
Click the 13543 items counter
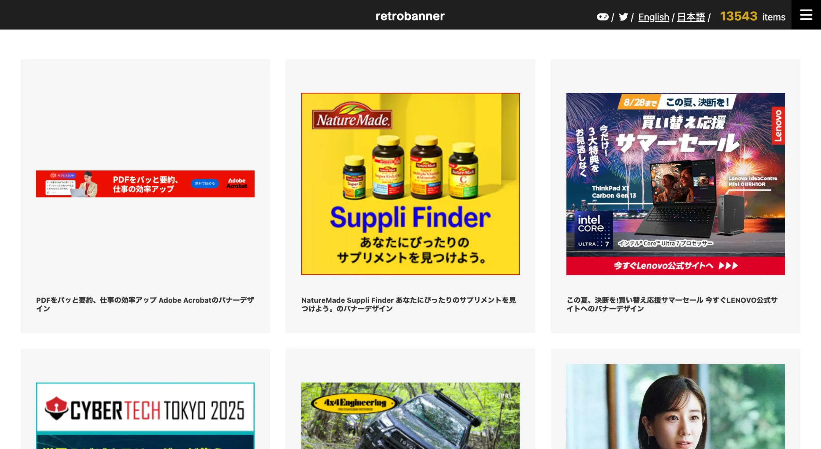752,16
